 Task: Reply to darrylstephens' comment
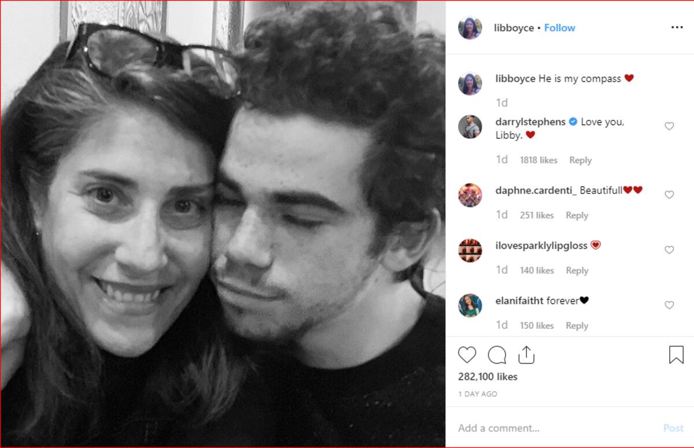[x=580, y=160]
